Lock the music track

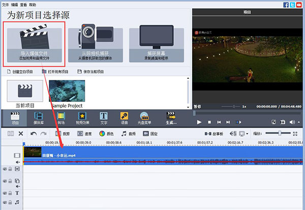coord(10,202)
